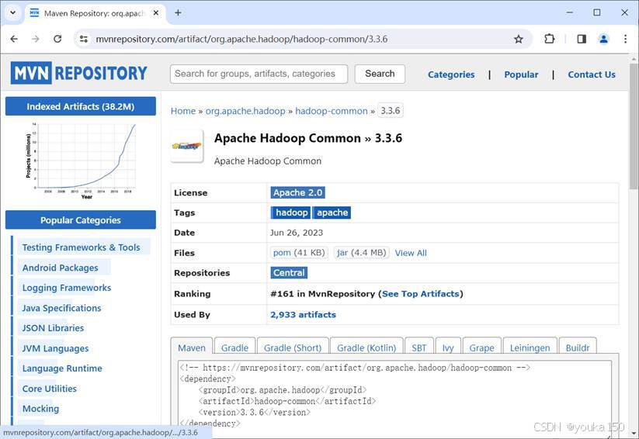Go to Home breadcrumb link

click(x=183, y=111)
